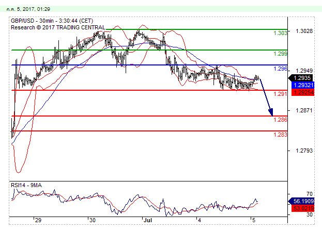Viewport: 322px width, 232px height.
Task: Click the price axis value 1.2949
Action: click(x=304, y=71)
